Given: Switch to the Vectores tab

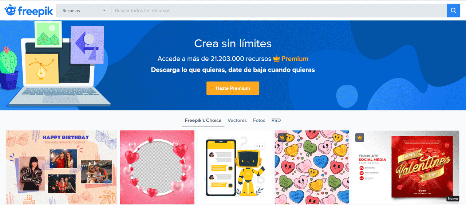Looking at the screenshot, I should (x=237, y=120).
